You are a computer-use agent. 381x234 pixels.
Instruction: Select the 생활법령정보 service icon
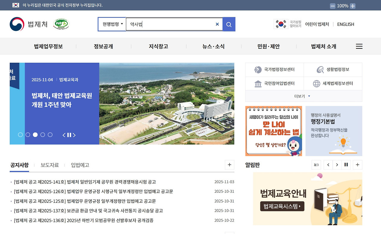(320, 69)
